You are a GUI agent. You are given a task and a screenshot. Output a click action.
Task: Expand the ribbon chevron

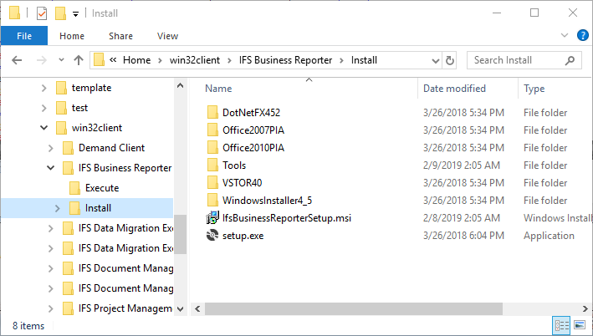(x=565, y=36)
